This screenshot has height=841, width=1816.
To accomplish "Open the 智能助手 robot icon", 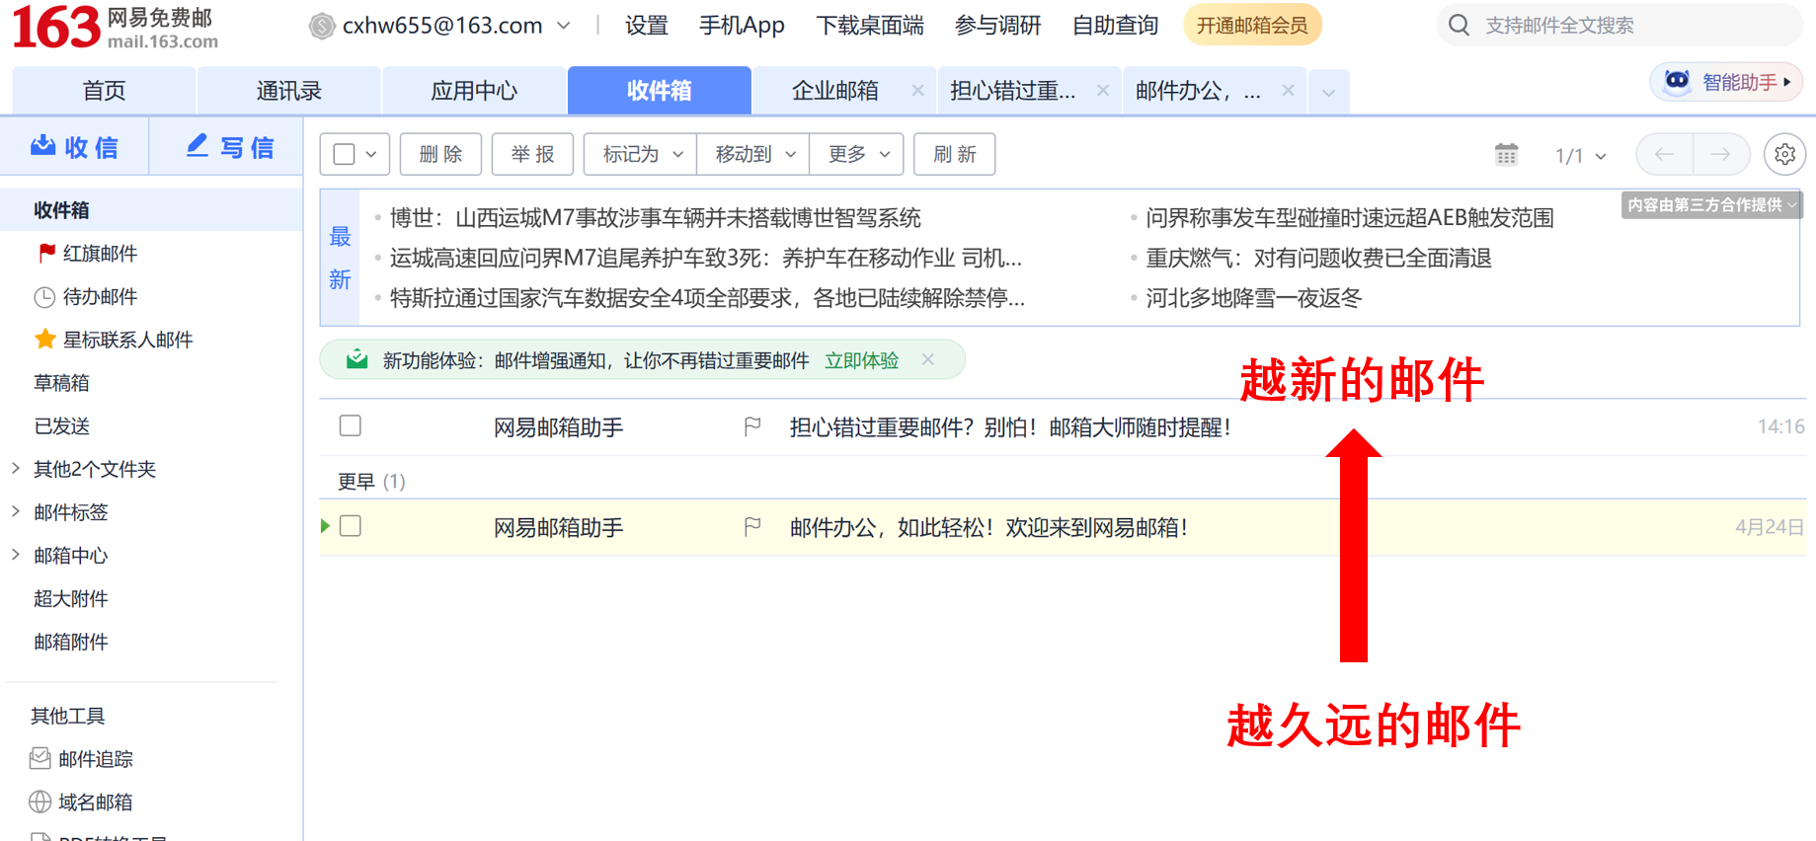I will pos(1677,81).
